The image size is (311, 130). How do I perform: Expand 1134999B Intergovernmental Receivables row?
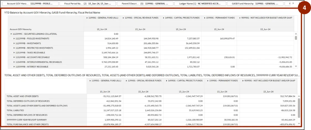tap(14, 62)
